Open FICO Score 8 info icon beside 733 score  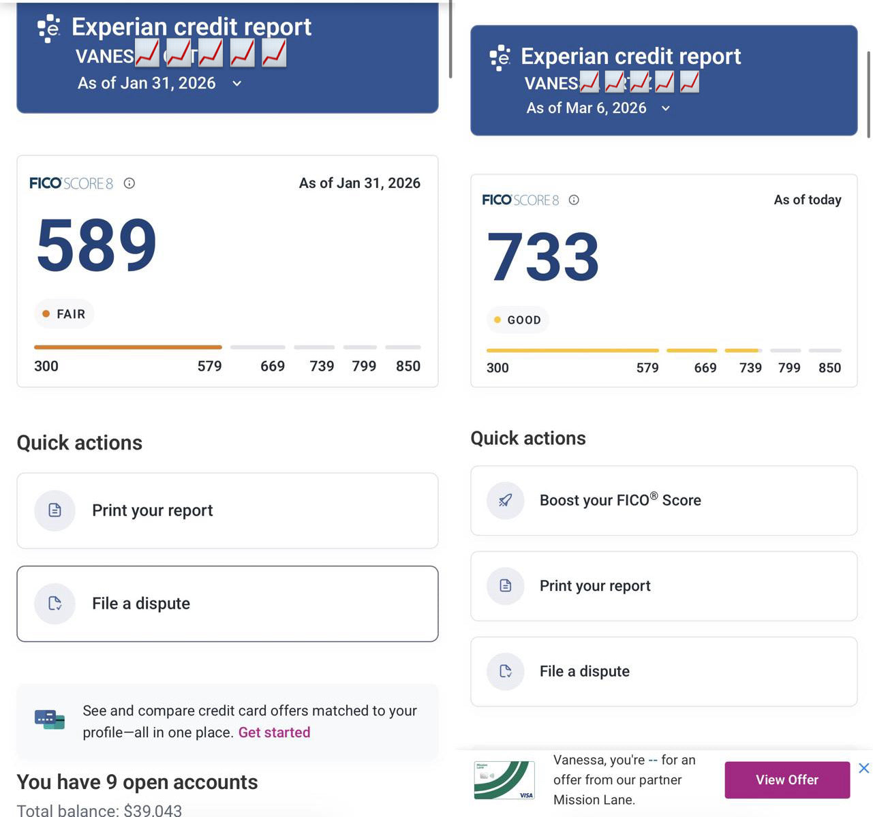tap(574, 200)
